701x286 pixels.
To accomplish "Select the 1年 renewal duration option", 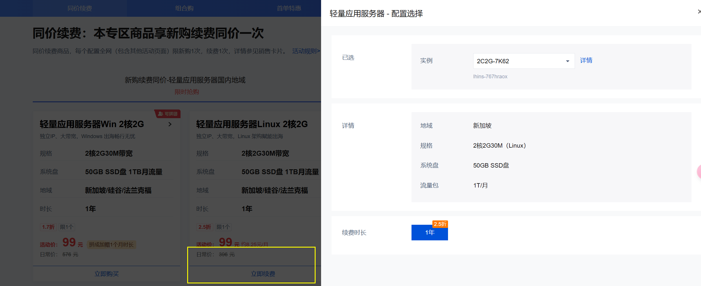I will (x=429, y=233).
